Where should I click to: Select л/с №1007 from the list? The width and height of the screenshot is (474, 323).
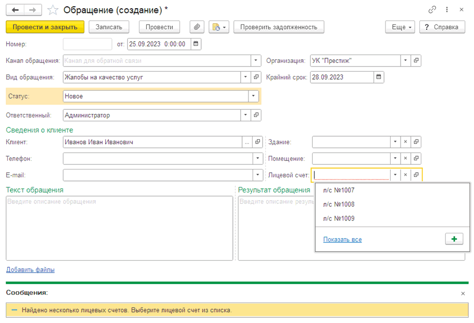[339, 190]
